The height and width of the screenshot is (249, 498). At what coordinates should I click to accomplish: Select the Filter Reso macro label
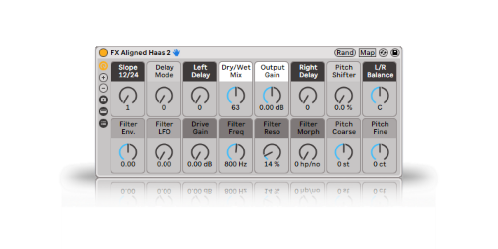[272, 128]
